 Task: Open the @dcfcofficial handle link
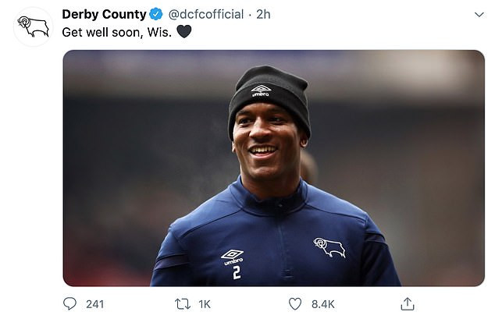click(206, 14)
